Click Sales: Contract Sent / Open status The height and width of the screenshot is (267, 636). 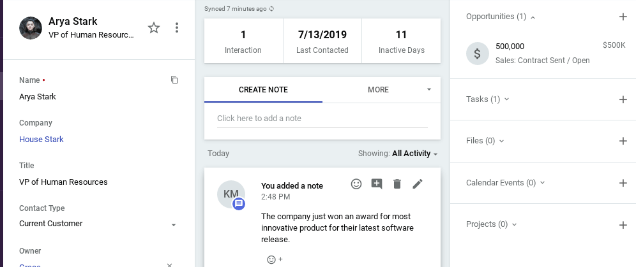542,61
